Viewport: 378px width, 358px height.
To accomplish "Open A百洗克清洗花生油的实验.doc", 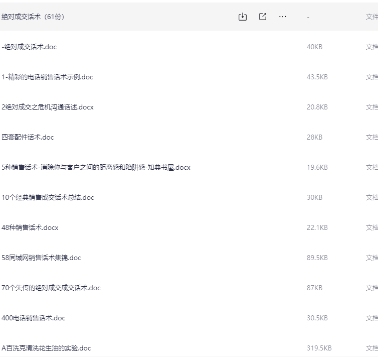I will point(46,348).
